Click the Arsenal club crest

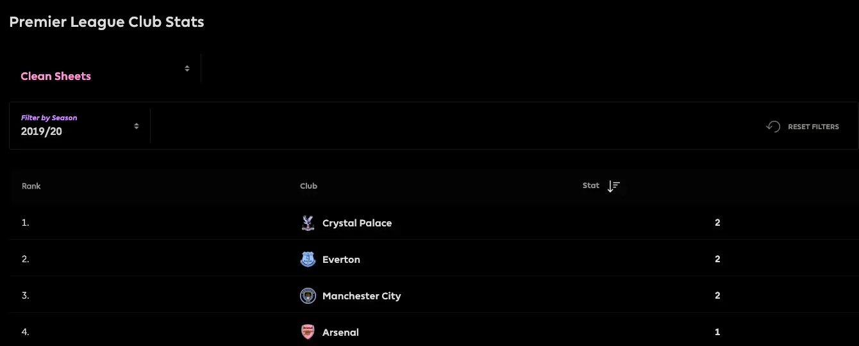pyautogui.click(x=308, y=333)
